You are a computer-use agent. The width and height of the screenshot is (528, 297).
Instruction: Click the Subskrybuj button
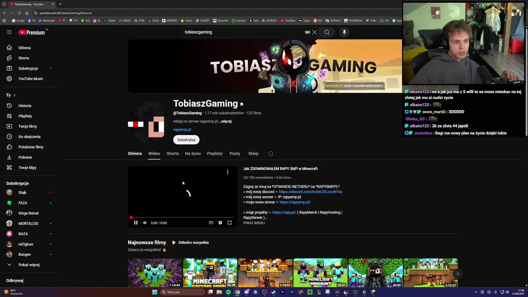tap(186, 140)
